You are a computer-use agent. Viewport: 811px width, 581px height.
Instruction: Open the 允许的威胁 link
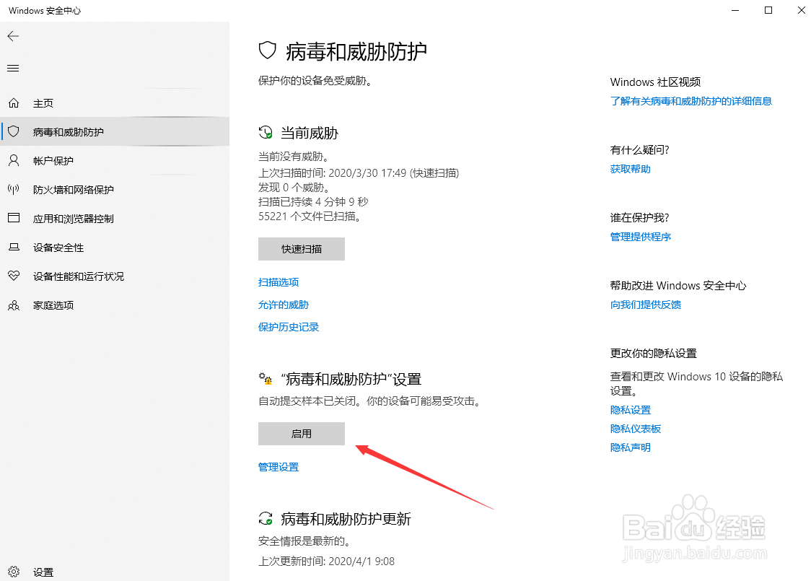click(x=284, y=305)
